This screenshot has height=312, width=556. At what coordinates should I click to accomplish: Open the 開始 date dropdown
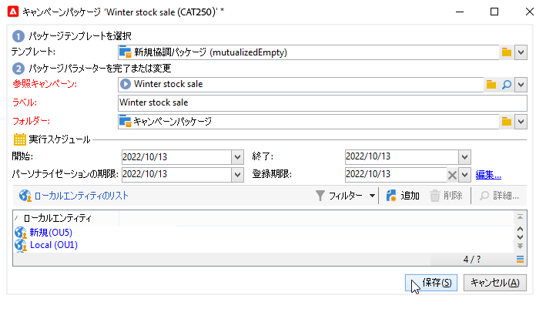tap(236, 157)
